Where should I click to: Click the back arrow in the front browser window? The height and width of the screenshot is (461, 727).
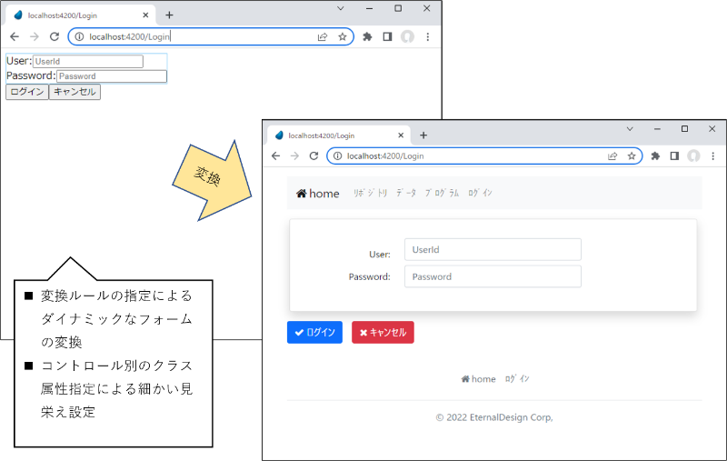275,156
